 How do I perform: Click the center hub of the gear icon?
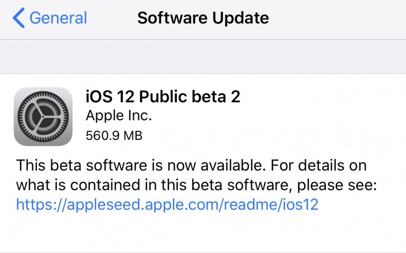43,116
